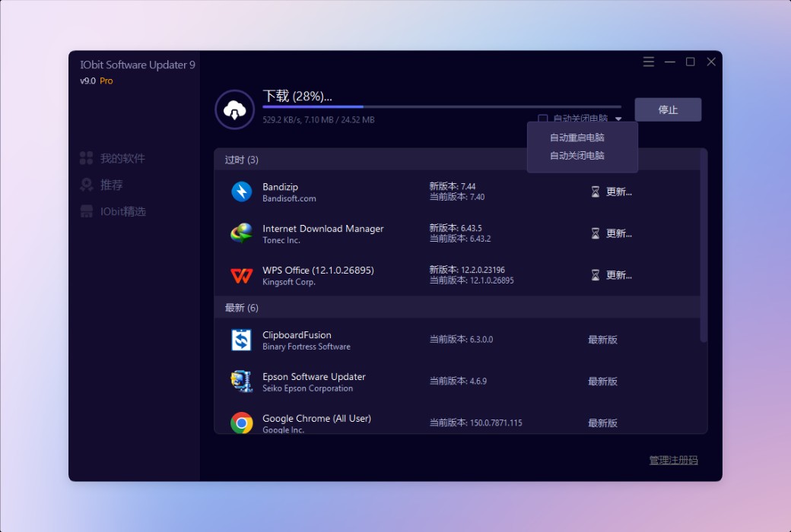Open the hamburger menu icon in title bar

click(648, 62)
